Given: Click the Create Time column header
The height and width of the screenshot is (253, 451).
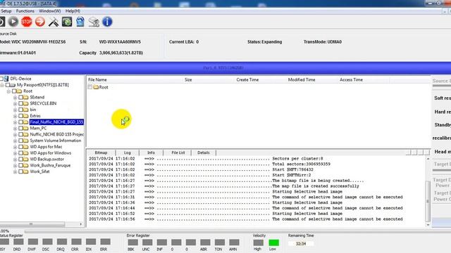Looking at the screenshot, I should point(247,79).
